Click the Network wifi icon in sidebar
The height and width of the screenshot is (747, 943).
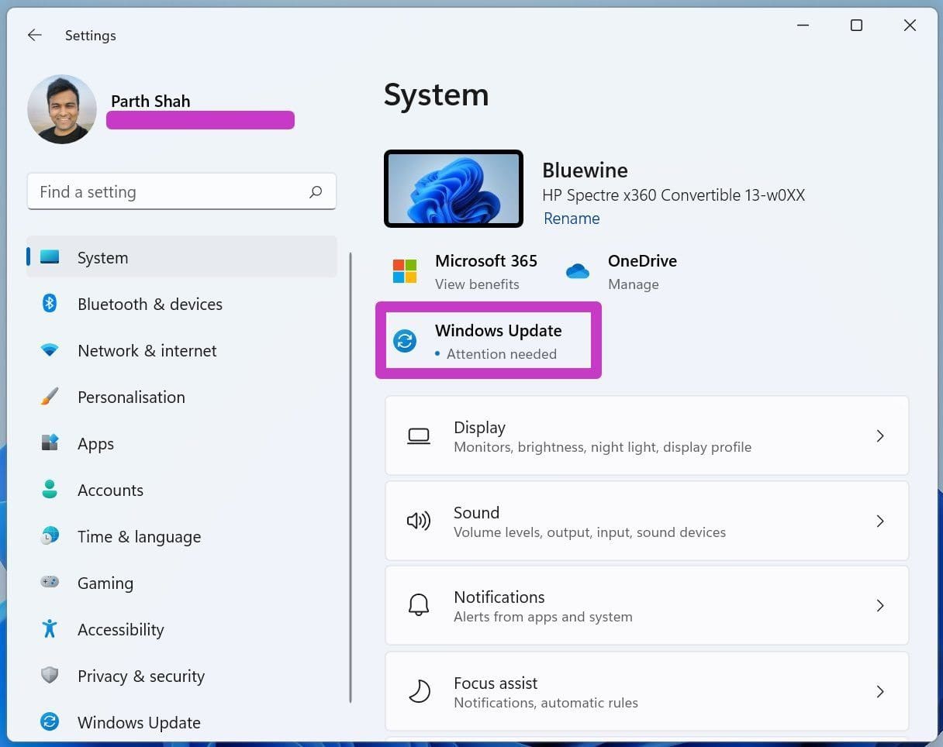50,350
